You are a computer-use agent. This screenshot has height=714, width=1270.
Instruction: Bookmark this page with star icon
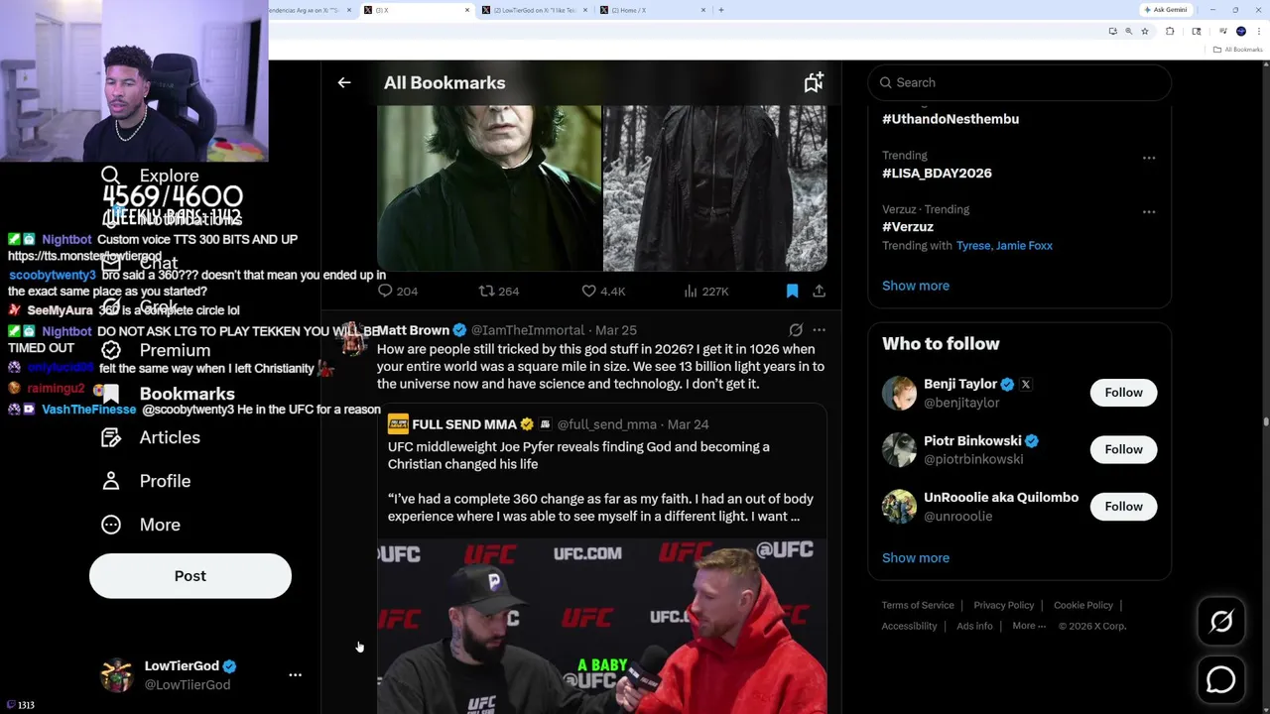coord(1144,32)
